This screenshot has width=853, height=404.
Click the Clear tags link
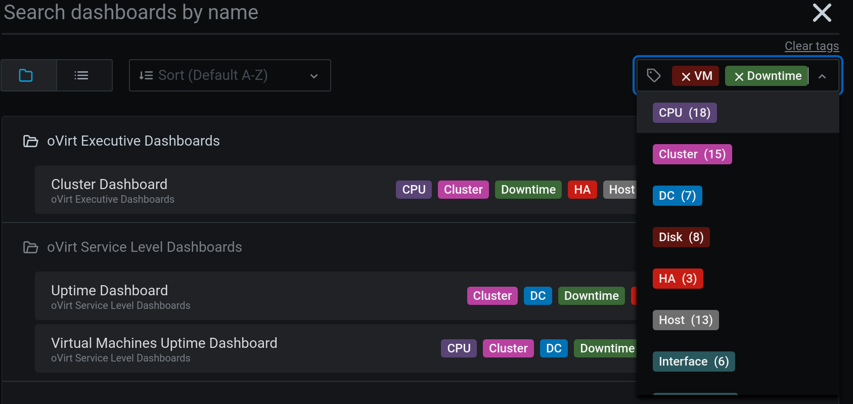[x=811, y=46]
